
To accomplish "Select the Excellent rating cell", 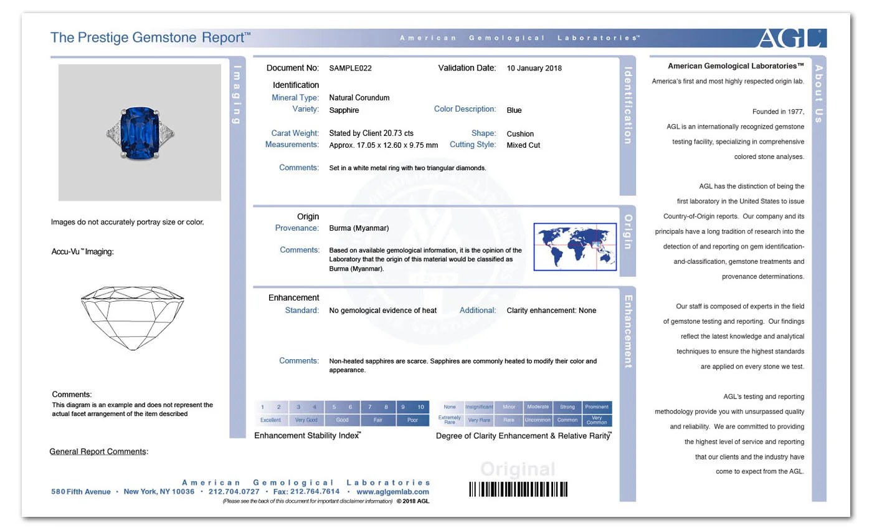I will pyautogui.click(x=270, y=420).
